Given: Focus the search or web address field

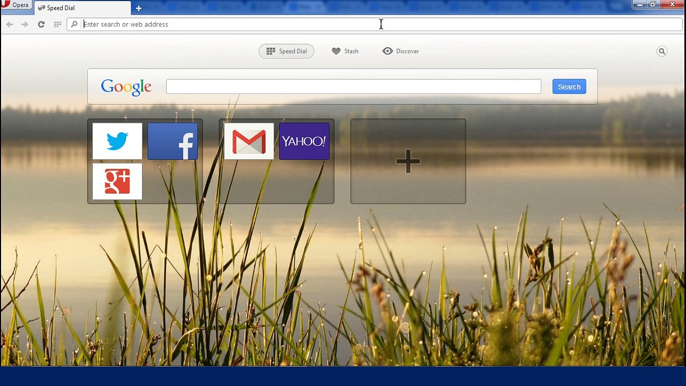Looking at the screenshot, I should tap(375, 24).
